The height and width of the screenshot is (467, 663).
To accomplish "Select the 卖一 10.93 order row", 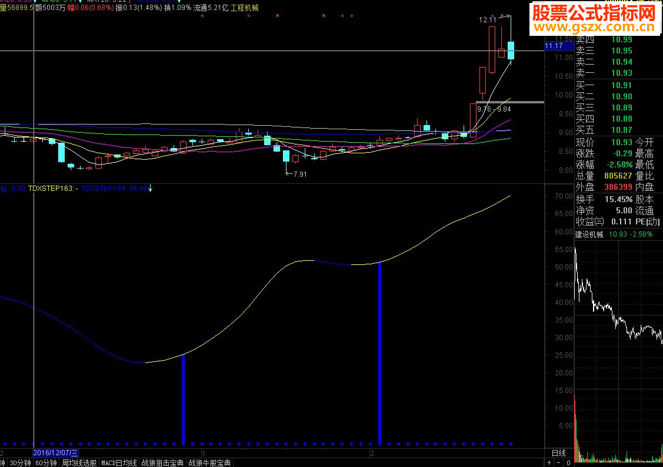I will [604, 73].
